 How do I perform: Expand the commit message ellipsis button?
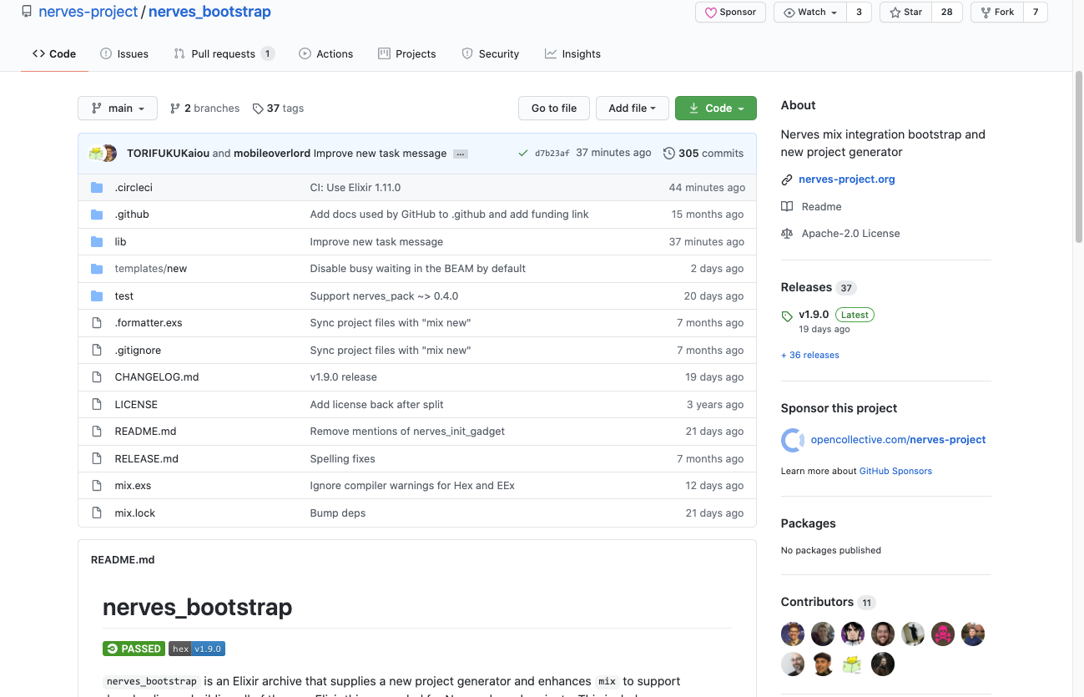coord(461,154)
